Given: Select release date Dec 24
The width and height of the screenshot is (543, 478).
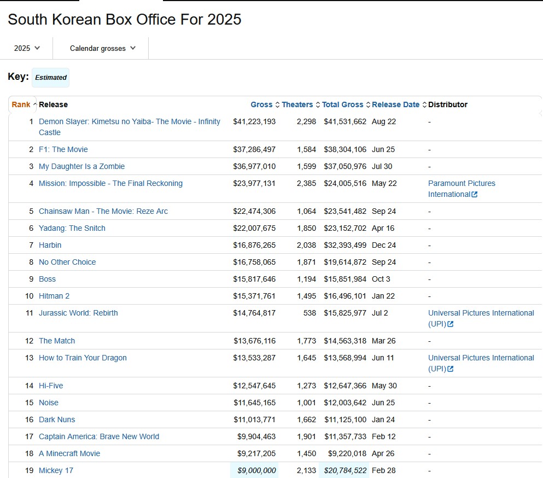Looking at the screenshot, I should [384, 245].
